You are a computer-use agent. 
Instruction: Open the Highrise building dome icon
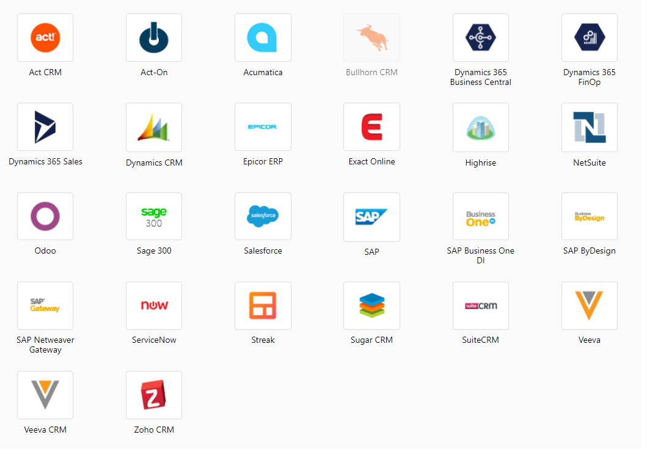(481, 128)
